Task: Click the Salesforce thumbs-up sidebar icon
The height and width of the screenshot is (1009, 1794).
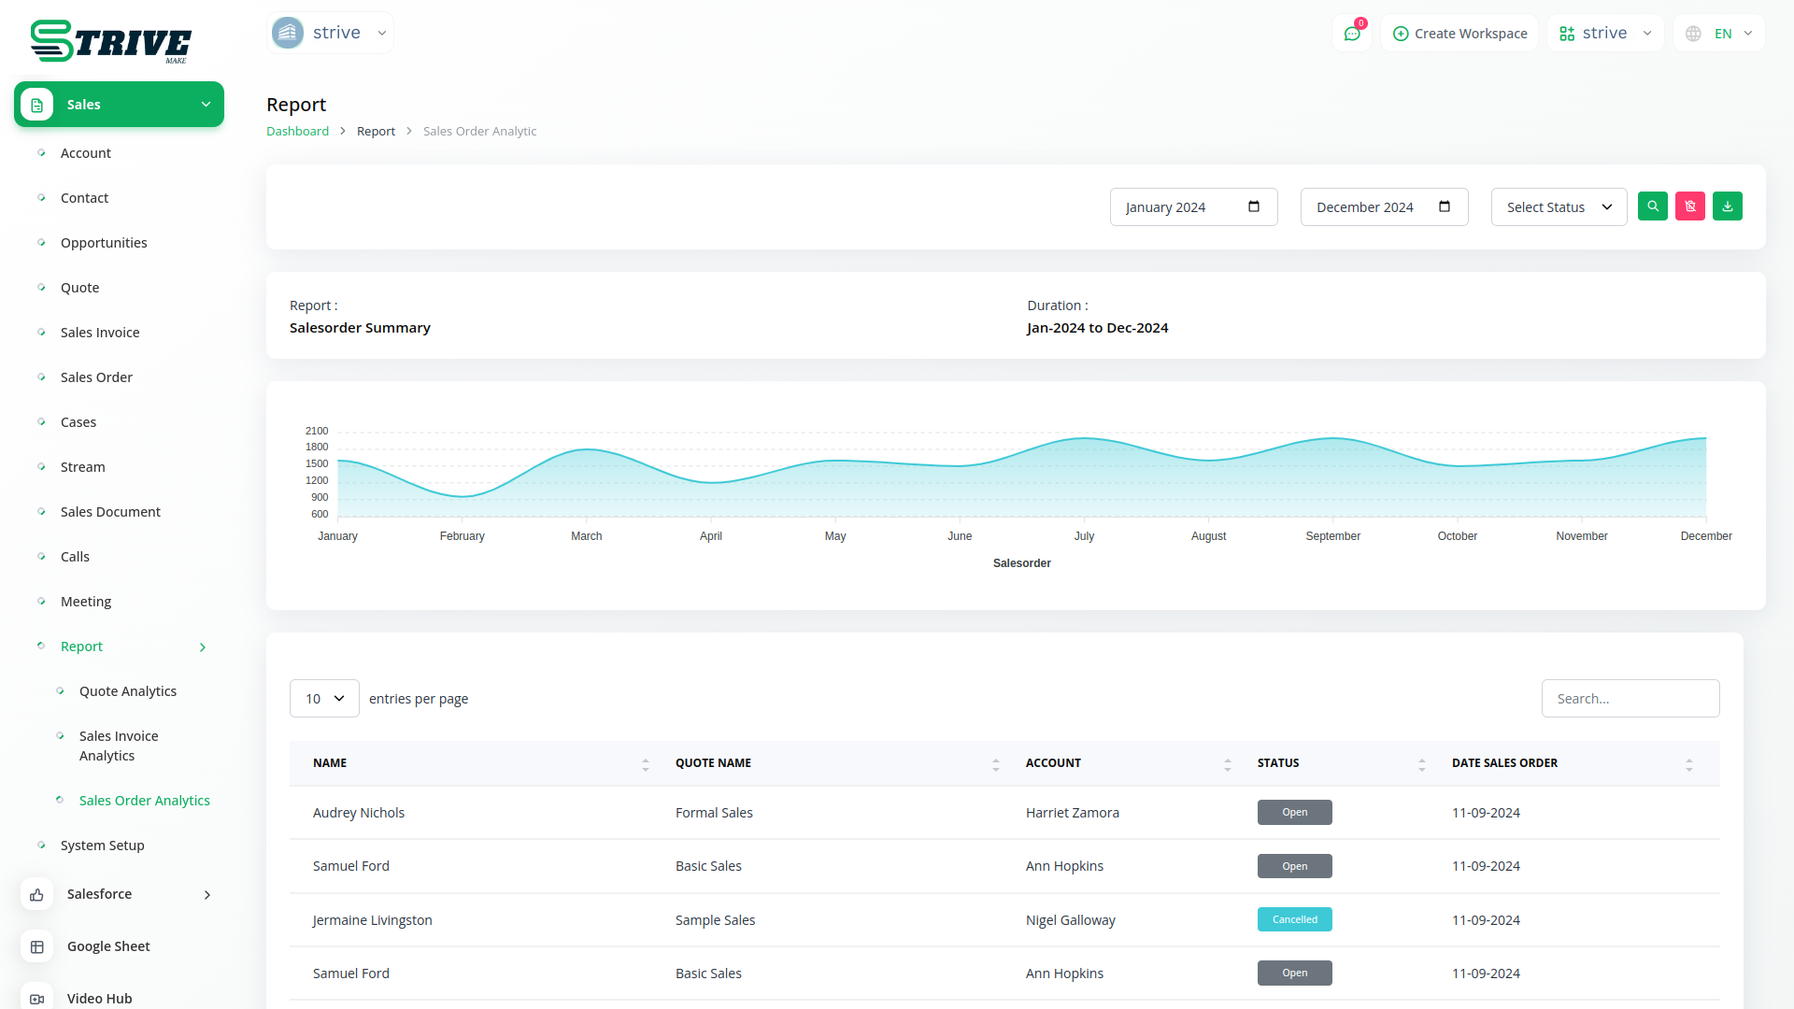Action: [x=36, y=895]
